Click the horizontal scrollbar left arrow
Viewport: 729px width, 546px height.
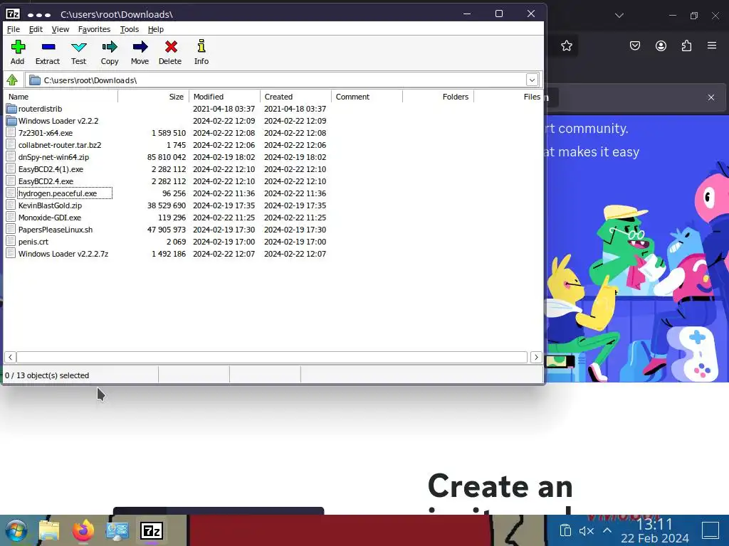coord(10,357)
